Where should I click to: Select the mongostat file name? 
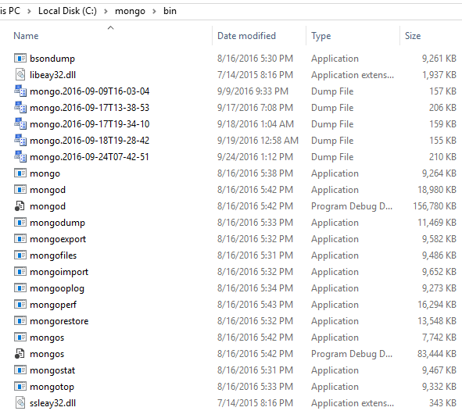[52, 370]
